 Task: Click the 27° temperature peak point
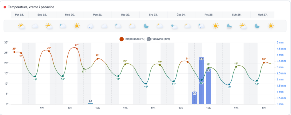coord(77,48)
